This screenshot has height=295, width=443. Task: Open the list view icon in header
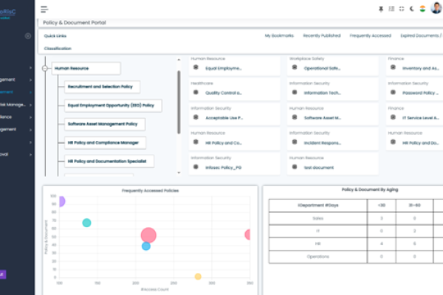(x=391, y=9)
